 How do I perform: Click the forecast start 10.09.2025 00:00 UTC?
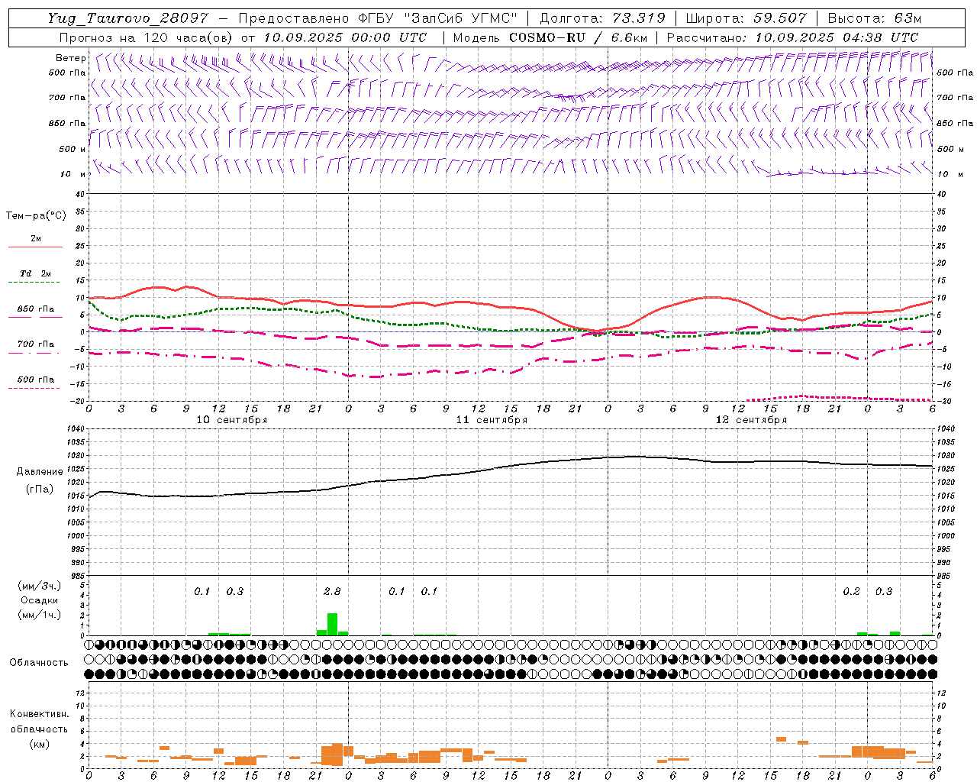point(345,37)
